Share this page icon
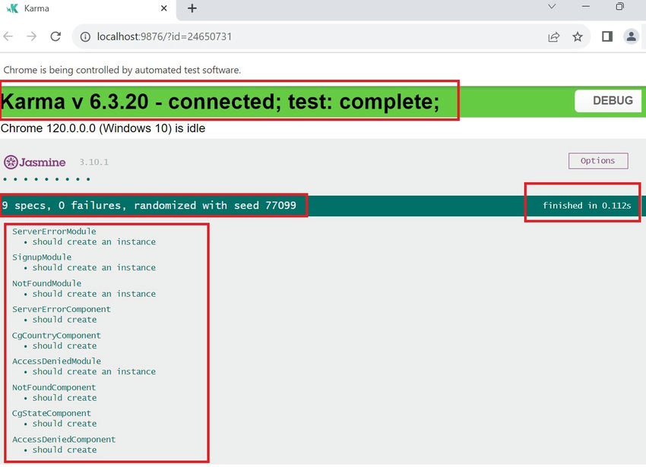The image size is (646, 467). coord(554,37)
